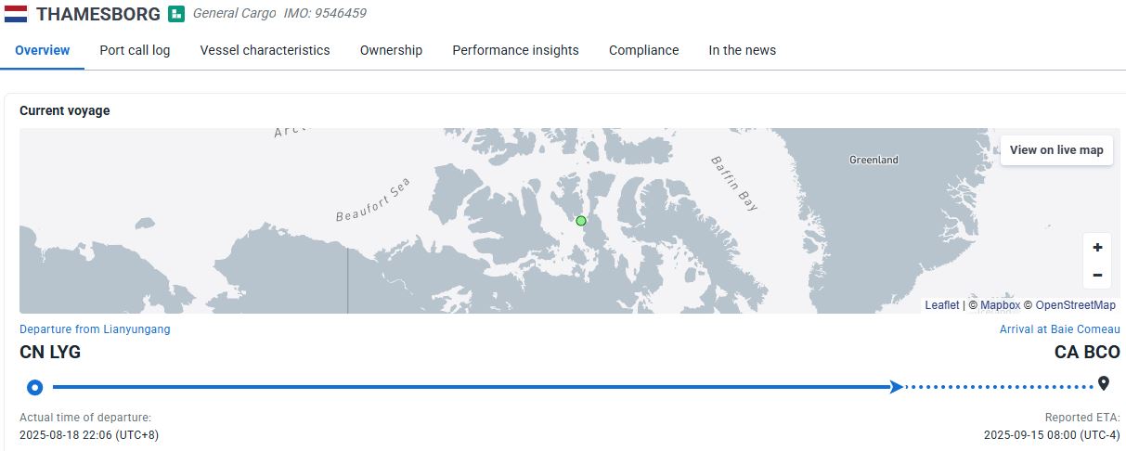Open the Ownership tab
Screen dimensions: 1126x451
pyautogui.click(x=391, y=50)
